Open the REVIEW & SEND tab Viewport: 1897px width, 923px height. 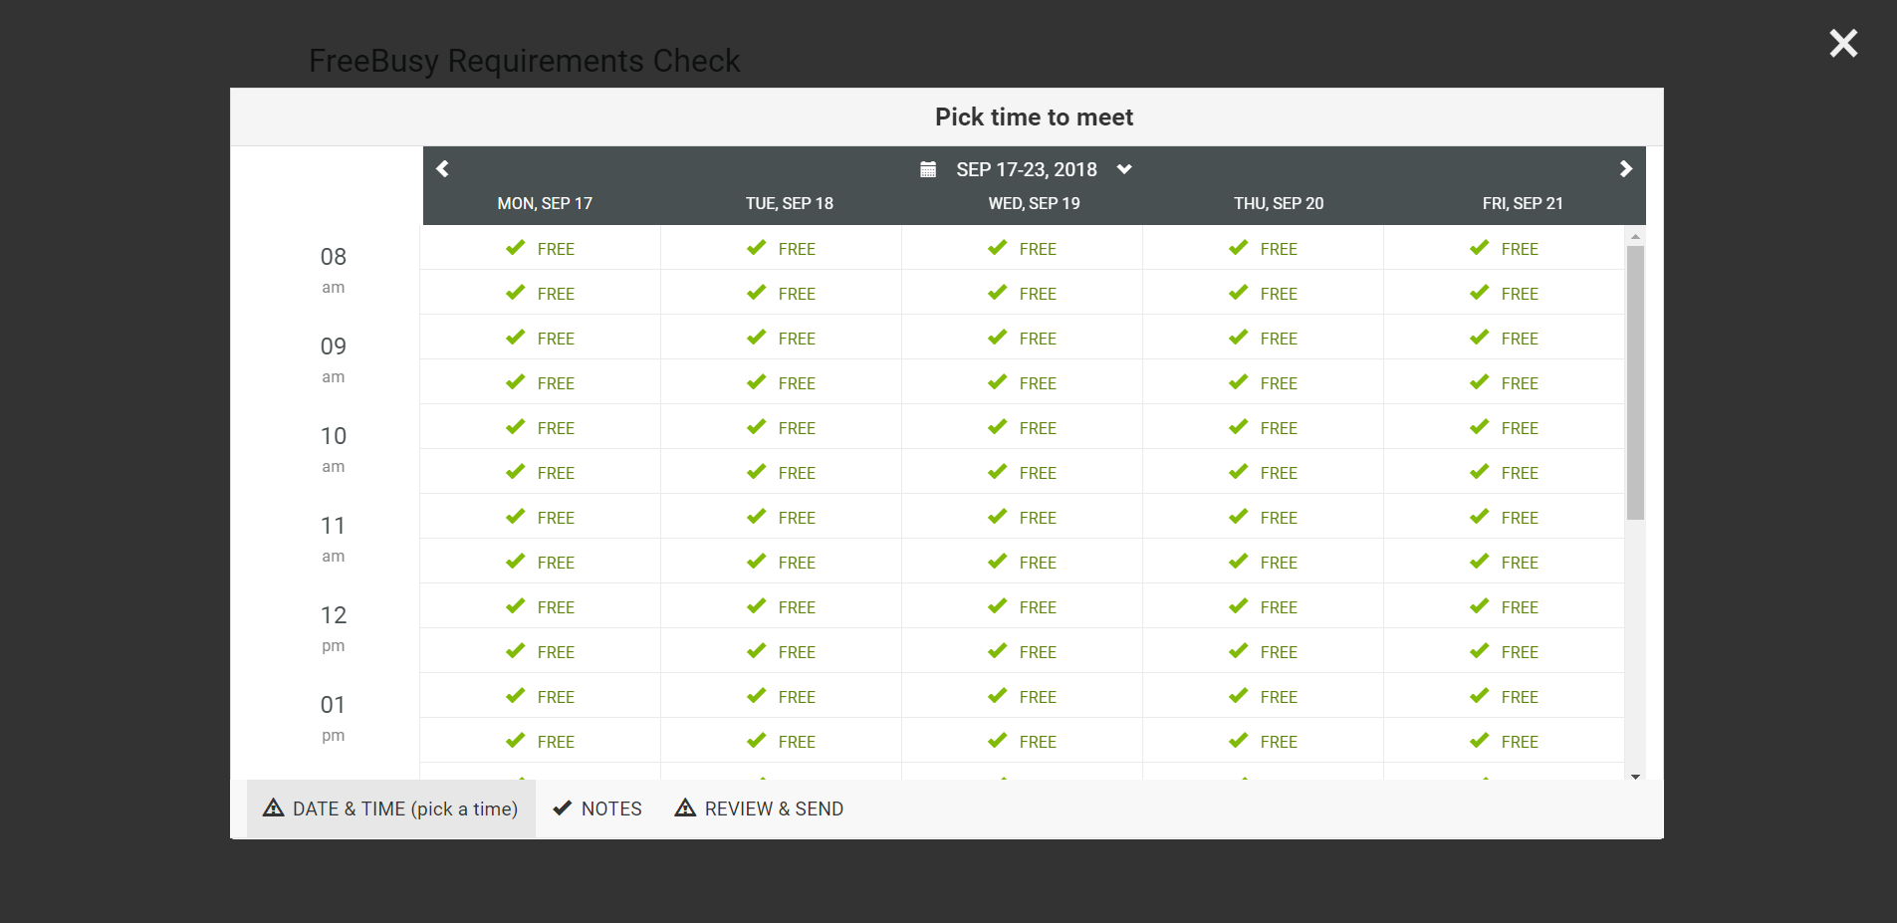coord(773,808)
